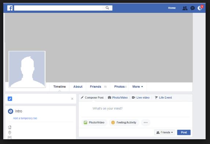This screenshot has height=144, width=210.
Task: Click the Intro heading text
Action: pos(19,111)
